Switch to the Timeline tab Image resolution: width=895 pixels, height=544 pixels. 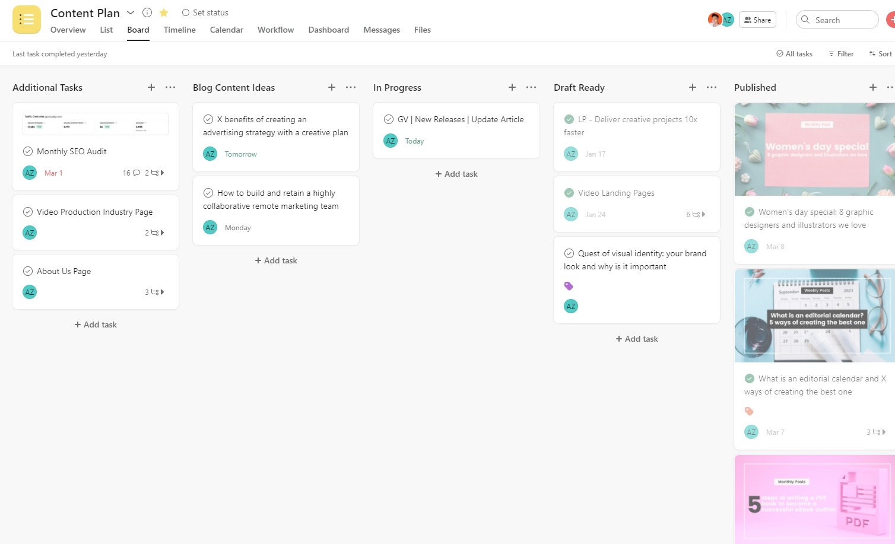(x=179, y=30)
